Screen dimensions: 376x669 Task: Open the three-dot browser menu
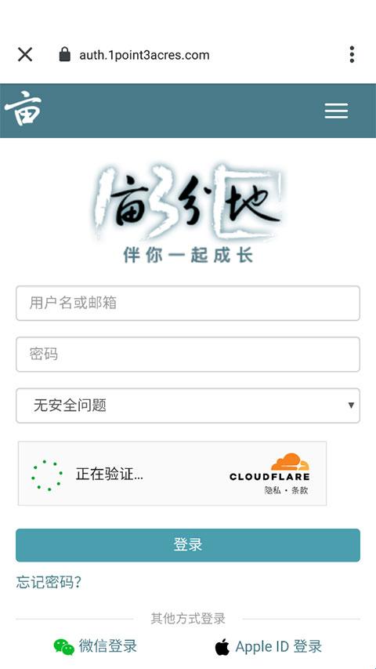coord(352,55)
